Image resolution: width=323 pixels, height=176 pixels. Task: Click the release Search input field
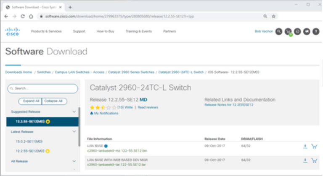point(42,88)
